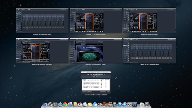
Task: Click instance icon beside Strings row
Action: click(x=83, y=81)
